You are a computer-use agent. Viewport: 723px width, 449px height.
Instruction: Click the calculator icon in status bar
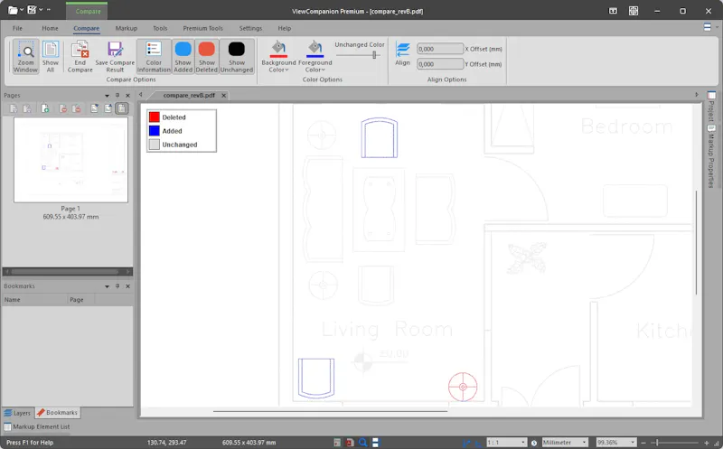(337, 443)
